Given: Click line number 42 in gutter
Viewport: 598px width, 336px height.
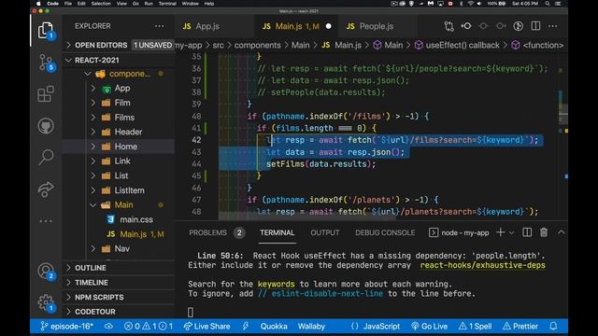Looking at the screenshot, I should click(x=196, y=140).
